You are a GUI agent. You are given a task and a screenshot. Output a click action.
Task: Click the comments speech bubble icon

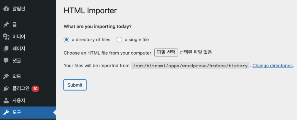6,60
